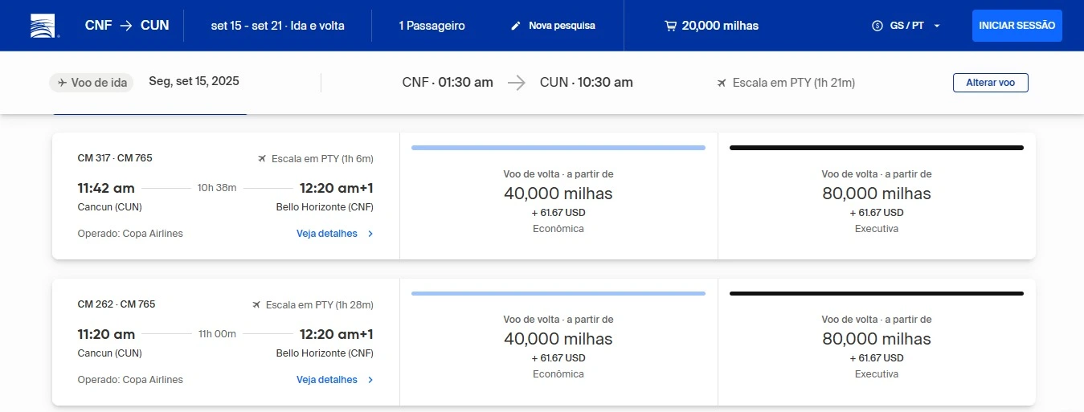
Task: Click the INICIAR SESSÃO button
Action: pos(1017,26)
